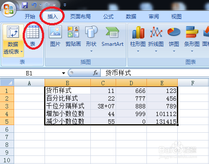The height and width of the screenshot is (164, 209).
Task: Insert a 条形图 bar chart
Action: (192, 36)
